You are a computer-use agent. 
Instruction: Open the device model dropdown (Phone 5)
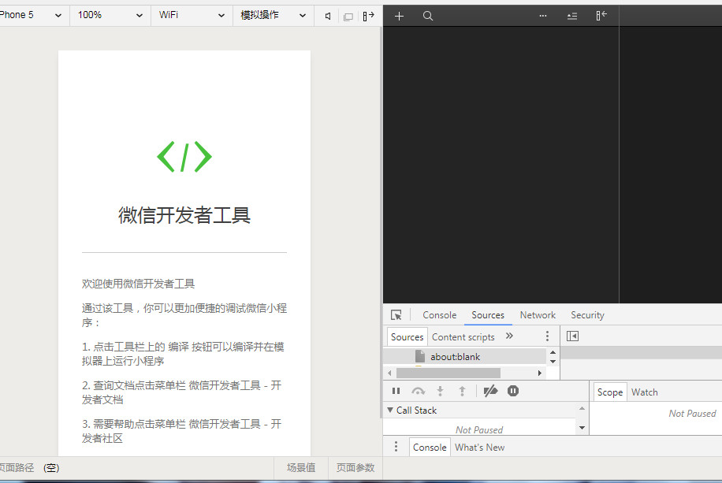pyautogui.click(x=32, y=15)
